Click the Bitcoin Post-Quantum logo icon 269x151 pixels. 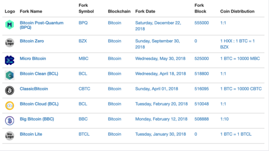9,25
